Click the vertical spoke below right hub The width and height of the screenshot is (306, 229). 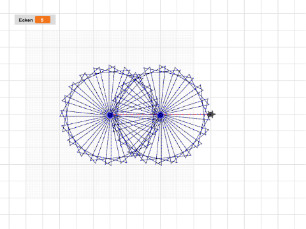(x=161, y=138)
